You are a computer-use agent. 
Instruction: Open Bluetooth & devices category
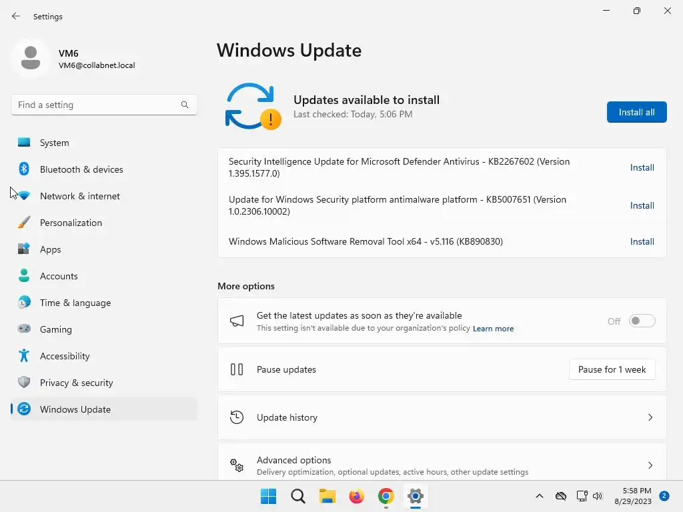(x=104, y=169)
